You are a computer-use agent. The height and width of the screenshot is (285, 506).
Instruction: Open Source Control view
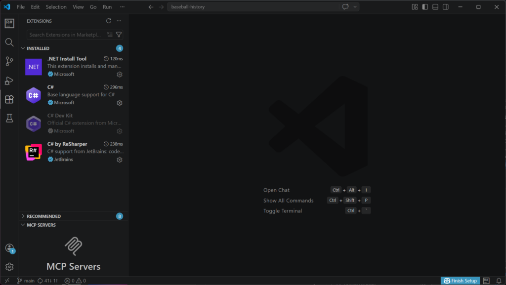coord(9,61)
